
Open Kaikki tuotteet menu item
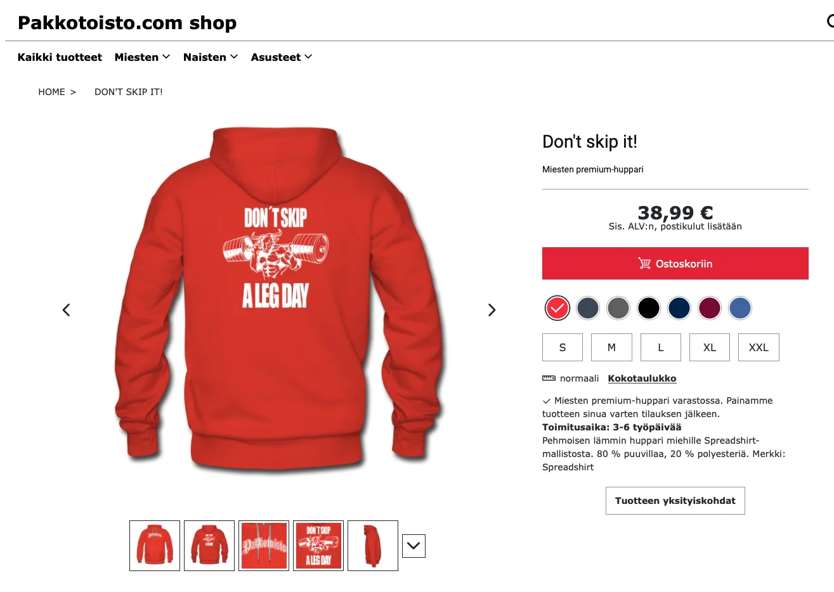click(x=60, y=57)
